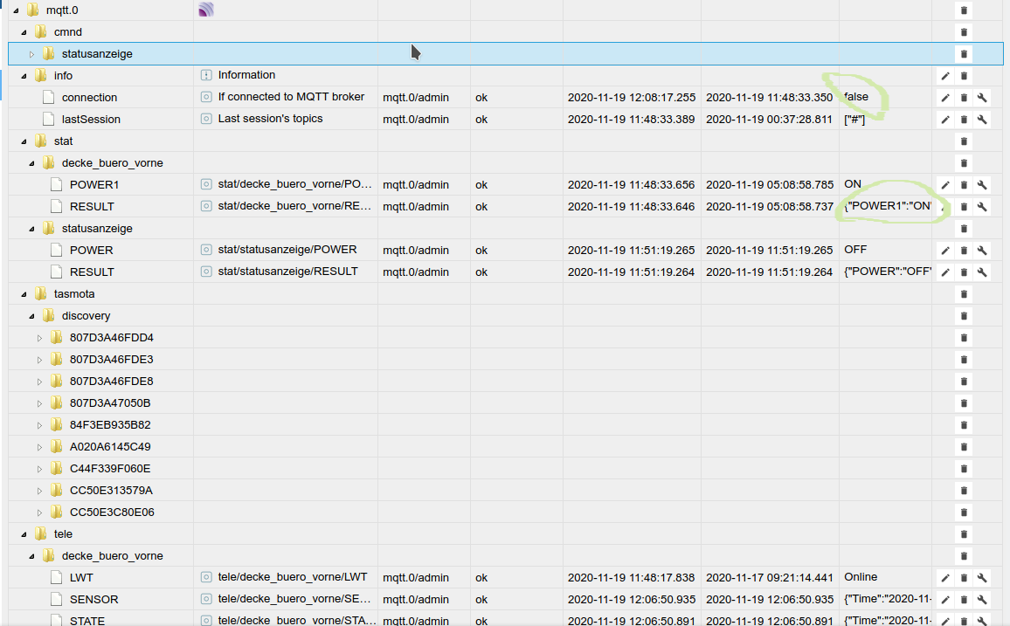Select the lastSession tree item
Image resolution: width=1010 pixels, height=626 pixels.
point(91,120)
